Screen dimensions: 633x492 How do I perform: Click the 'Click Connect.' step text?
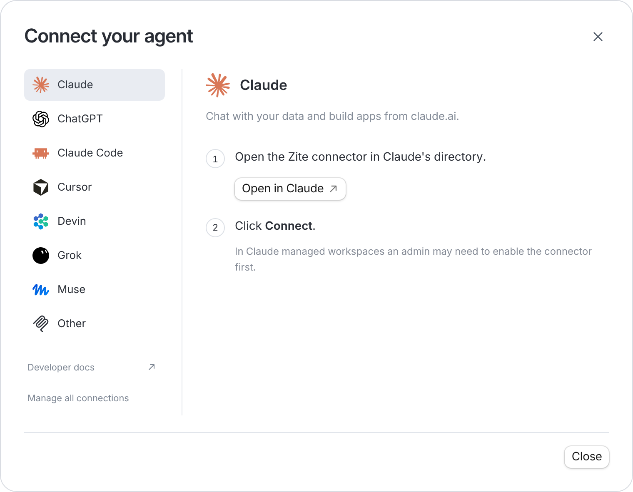point(275,226)
